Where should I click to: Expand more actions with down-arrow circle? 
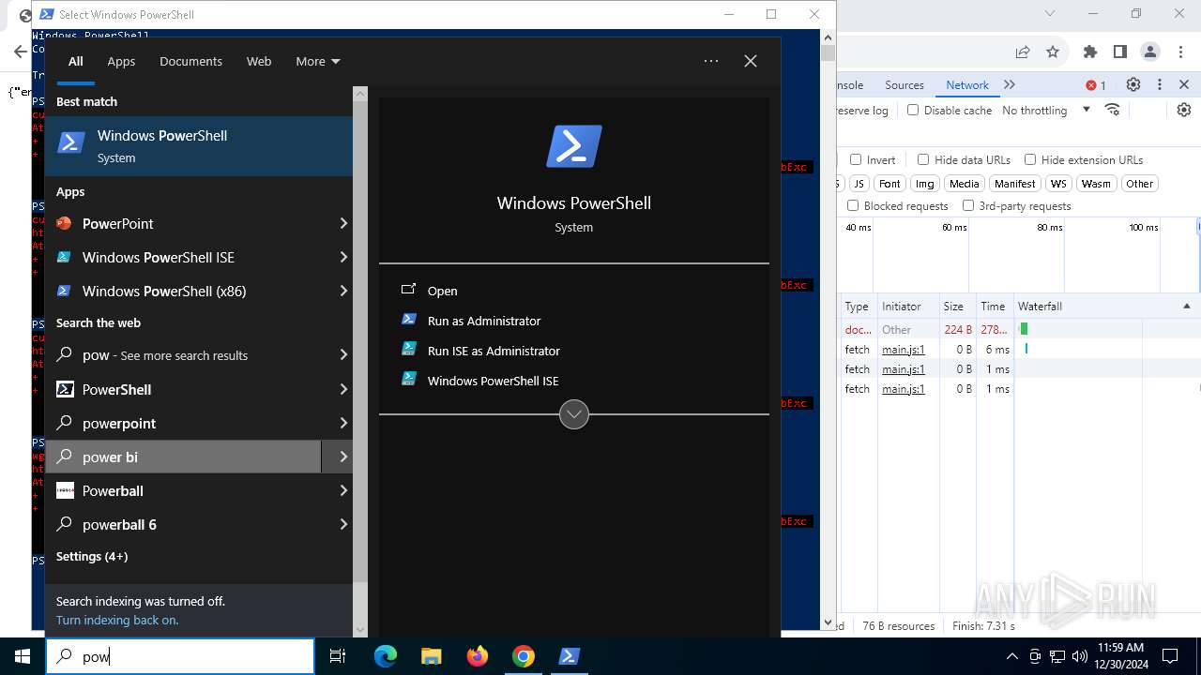click(x=574, y=413)
